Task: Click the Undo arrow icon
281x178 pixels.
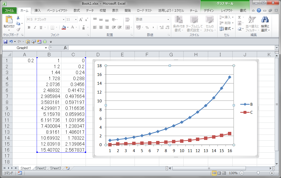Action: pos(11,41)
